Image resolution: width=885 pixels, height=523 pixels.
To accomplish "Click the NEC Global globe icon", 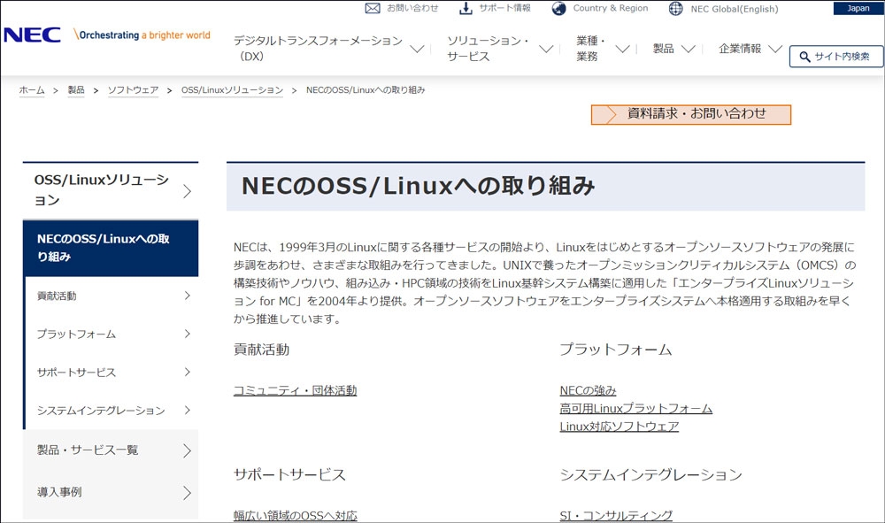I will [675, 9].
